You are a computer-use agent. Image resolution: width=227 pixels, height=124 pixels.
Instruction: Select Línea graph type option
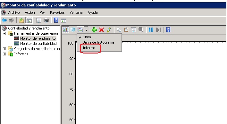(x=99, y=37)
